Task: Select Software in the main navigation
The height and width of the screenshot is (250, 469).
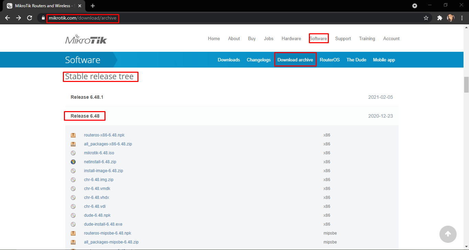Action: coord(318,38)
